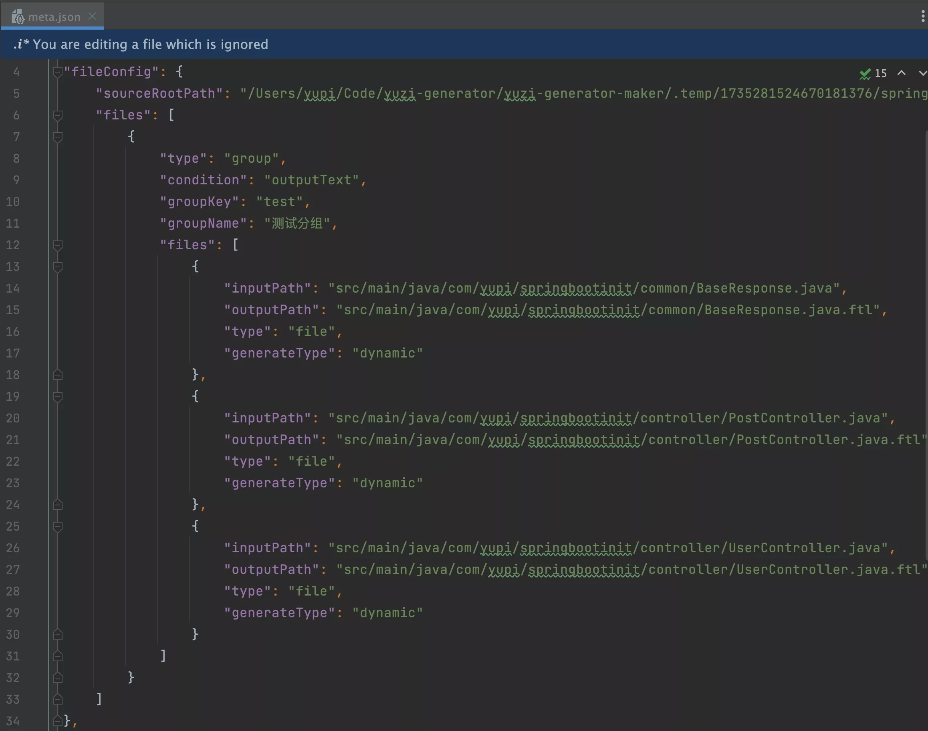Close the meta.json tab
Screen dimensions: 928x731
tap(92, 16)
